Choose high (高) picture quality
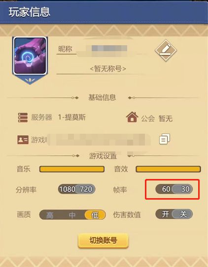This screenshot has width=208, height=267. pyautogui.click(x=50, y=215)
